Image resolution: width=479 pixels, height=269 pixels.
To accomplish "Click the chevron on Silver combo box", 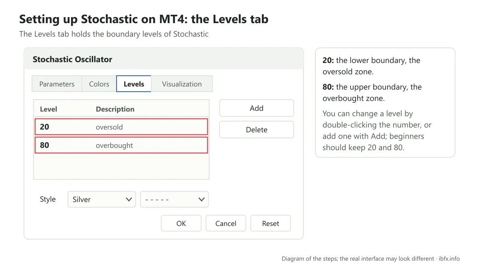I will tap(129, 199).
